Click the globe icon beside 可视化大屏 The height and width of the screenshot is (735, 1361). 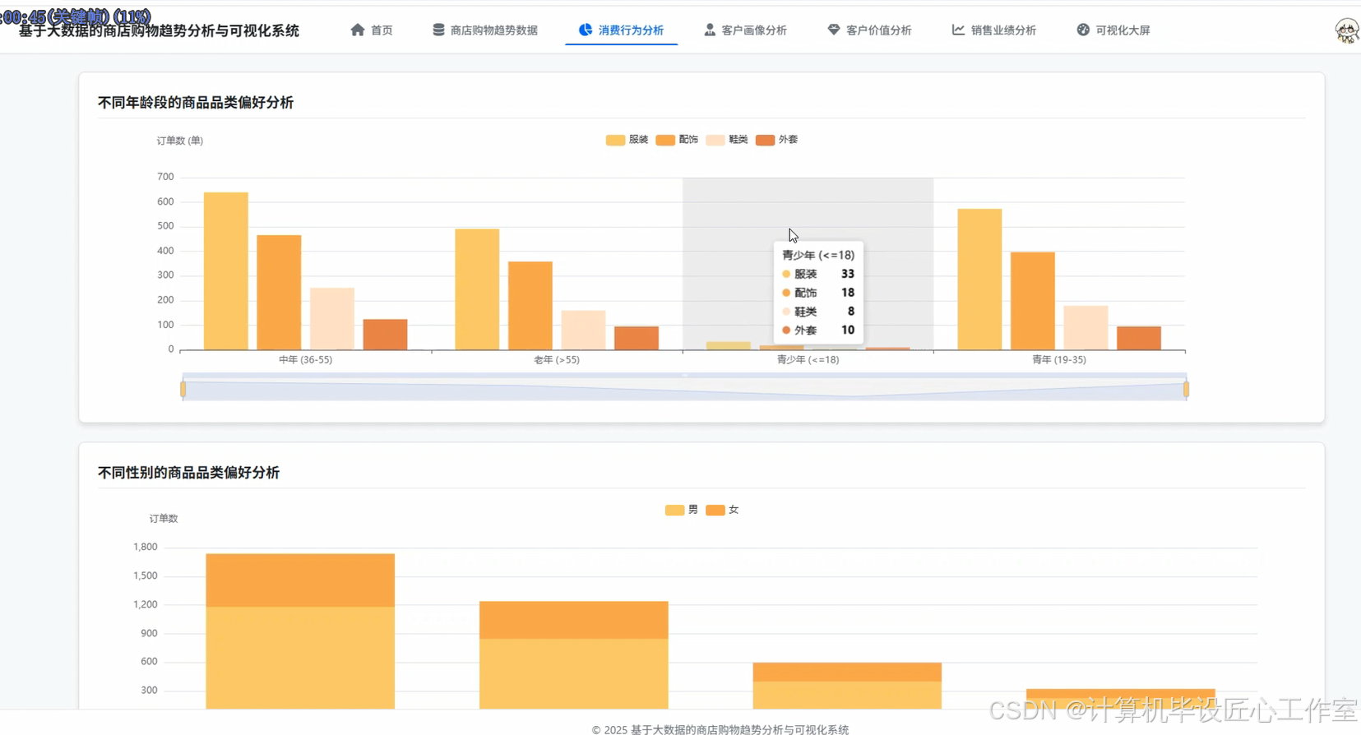click(x=1083, y=30)
